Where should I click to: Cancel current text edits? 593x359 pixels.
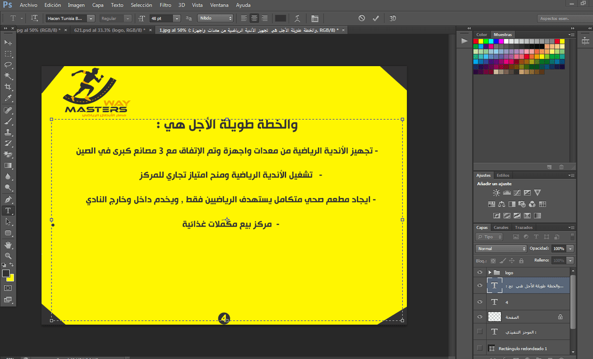point(362,18)
